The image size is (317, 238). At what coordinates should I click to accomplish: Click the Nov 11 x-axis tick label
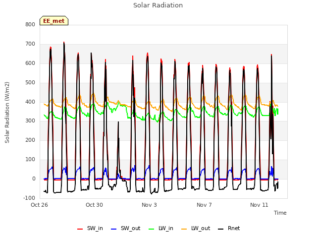pos(259,205)
